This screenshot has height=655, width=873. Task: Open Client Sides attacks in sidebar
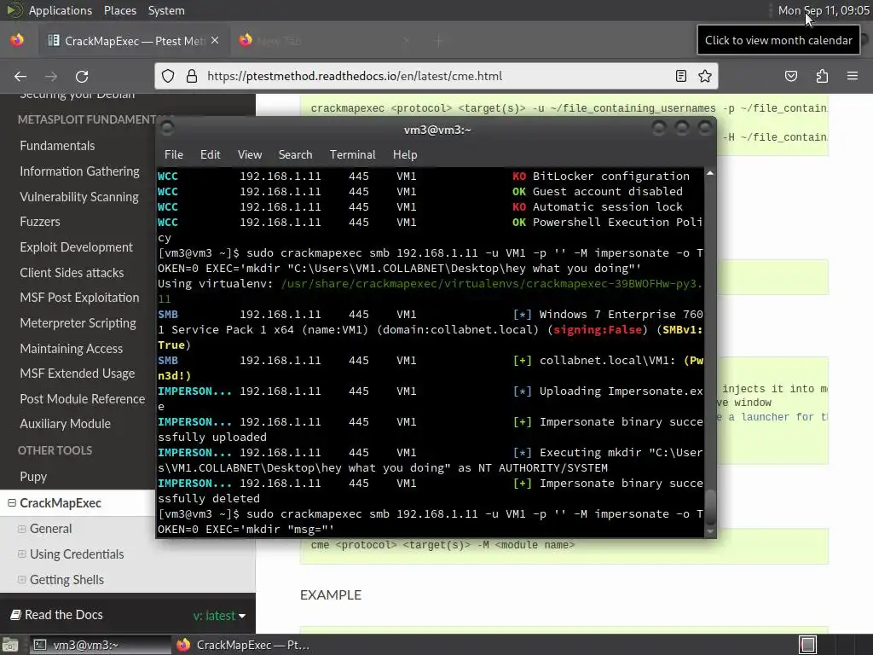click(72, 273)
